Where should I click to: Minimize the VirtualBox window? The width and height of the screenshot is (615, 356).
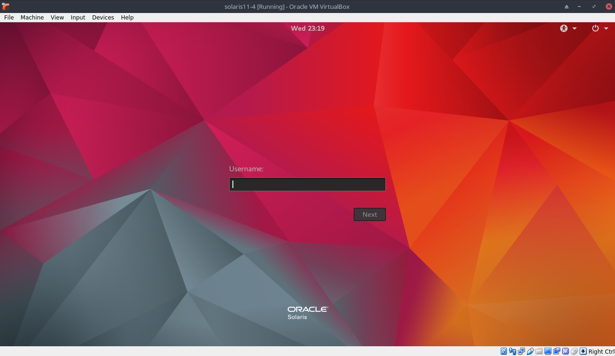(x=580, y=6)
